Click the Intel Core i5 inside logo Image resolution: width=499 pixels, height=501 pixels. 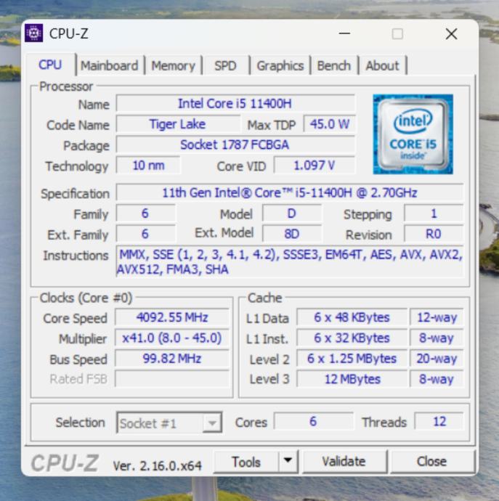413,134
